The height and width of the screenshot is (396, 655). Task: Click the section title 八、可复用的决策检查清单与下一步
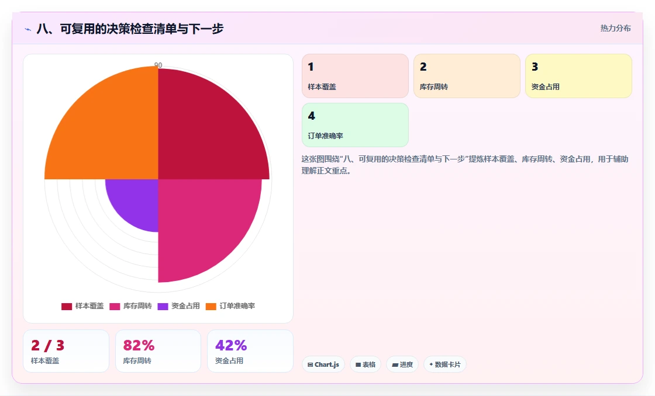tap(130, 29)
